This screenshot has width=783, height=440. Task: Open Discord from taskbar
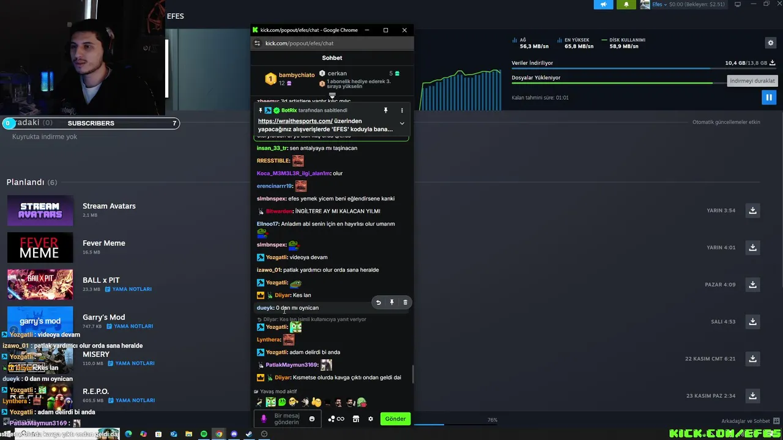point(234,434)
